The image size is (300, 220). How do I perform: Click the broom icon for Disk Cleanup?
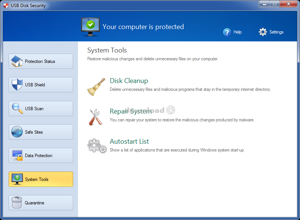point(96,87)
